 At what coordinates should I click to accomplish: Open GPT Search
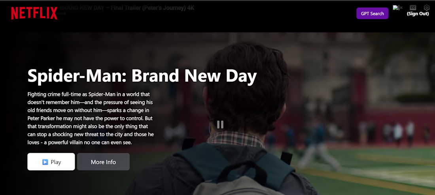click(x=372, y=13)
